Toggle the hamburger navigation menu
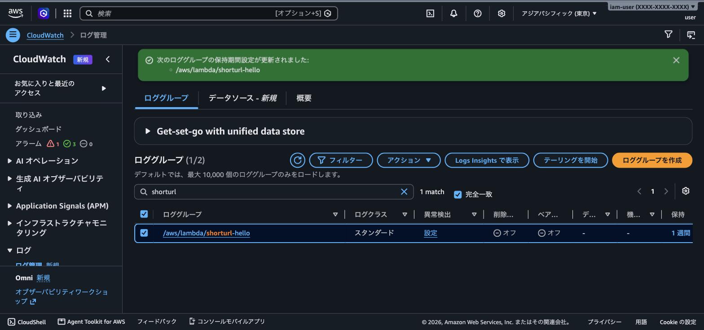Image resolution: width=704 pixels, height=330 pixels. pyautogui.click(x=13, y=35)
